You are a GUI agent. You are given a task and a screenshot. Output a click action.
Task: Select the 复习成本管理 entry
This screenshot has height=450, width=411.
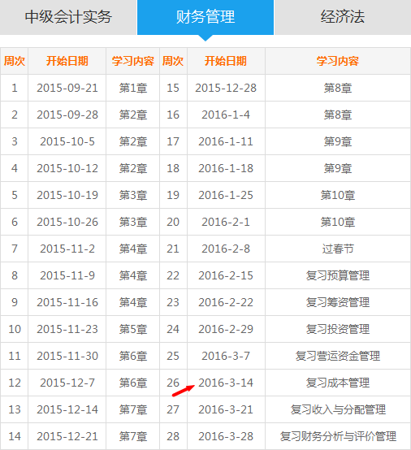[338, 383]
